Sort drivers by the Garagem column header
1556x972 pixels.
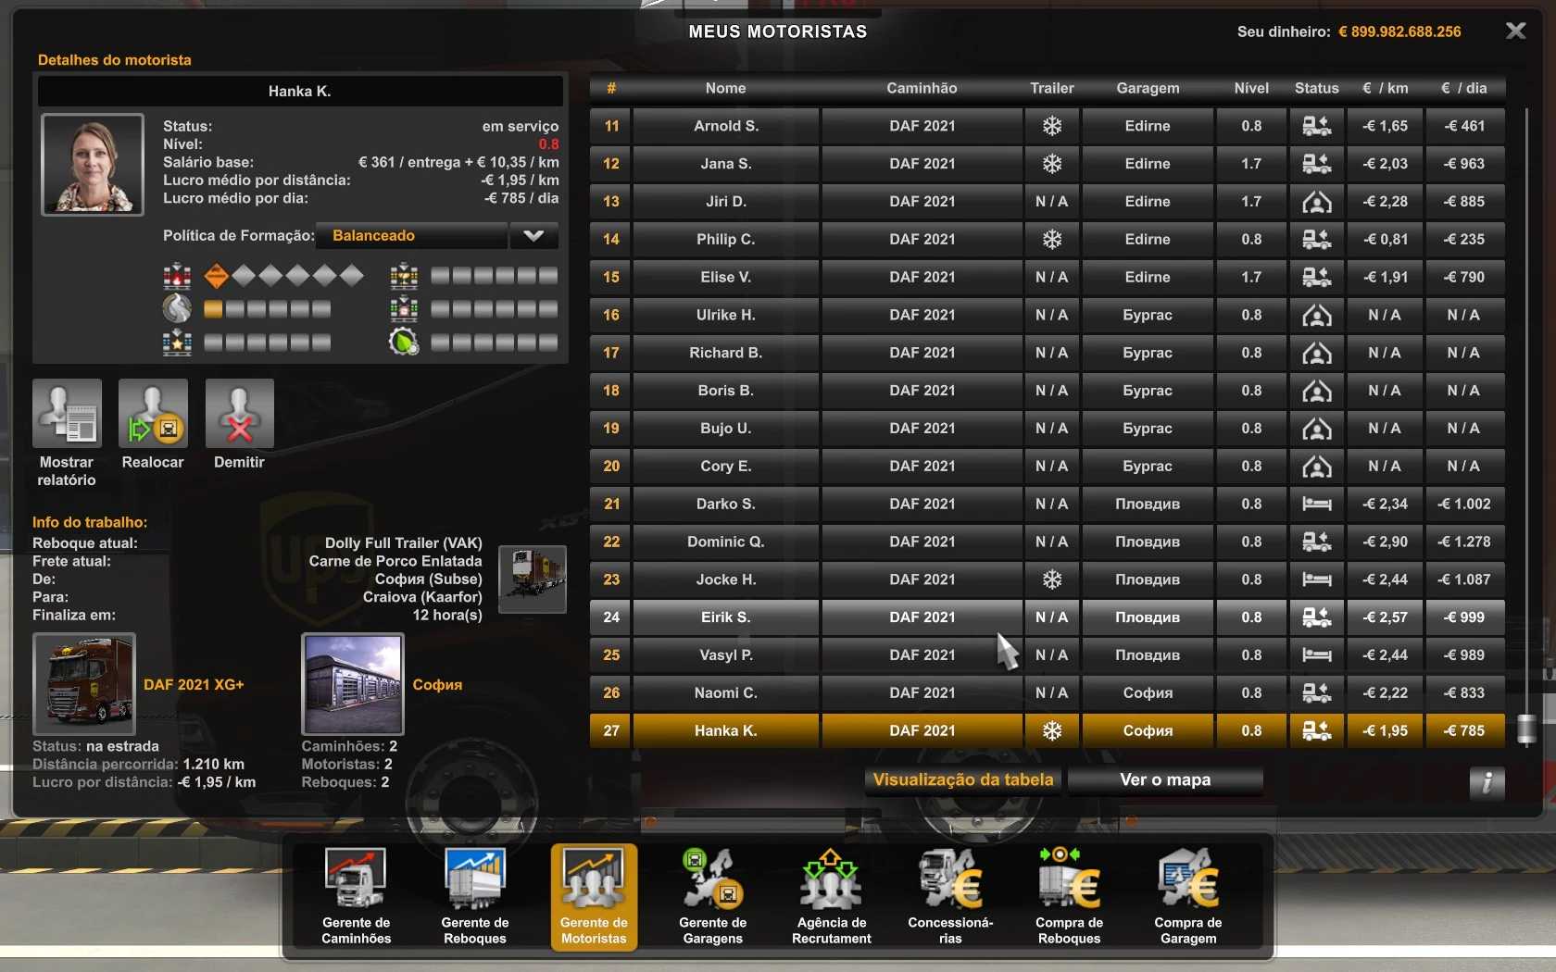(x=1148, y=89)
